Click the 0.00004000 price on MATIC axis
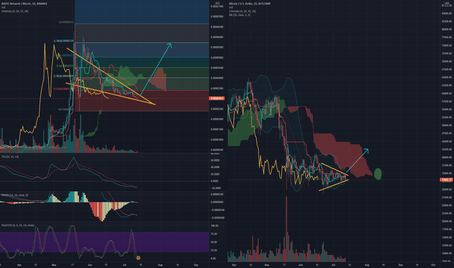The width and height of the screenshot is (454, 268). [217, 78]
